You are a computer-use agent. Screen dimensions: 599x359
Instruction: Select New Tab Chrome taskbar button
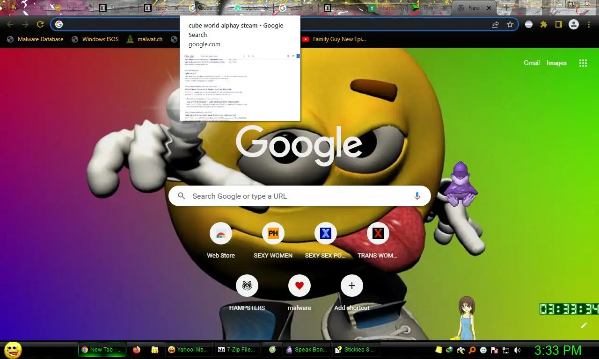tap(102, 350)
